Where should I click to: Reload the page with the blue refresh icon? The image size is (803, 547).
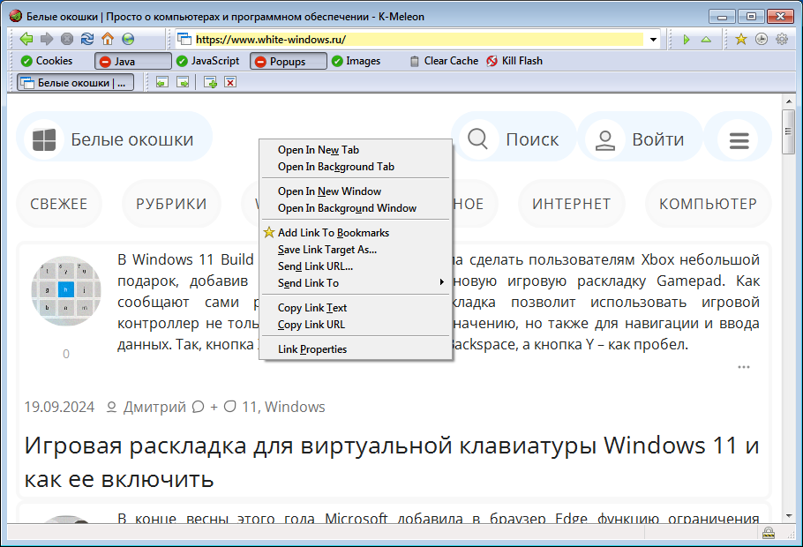pyautogui.click(x=87, y=39)
